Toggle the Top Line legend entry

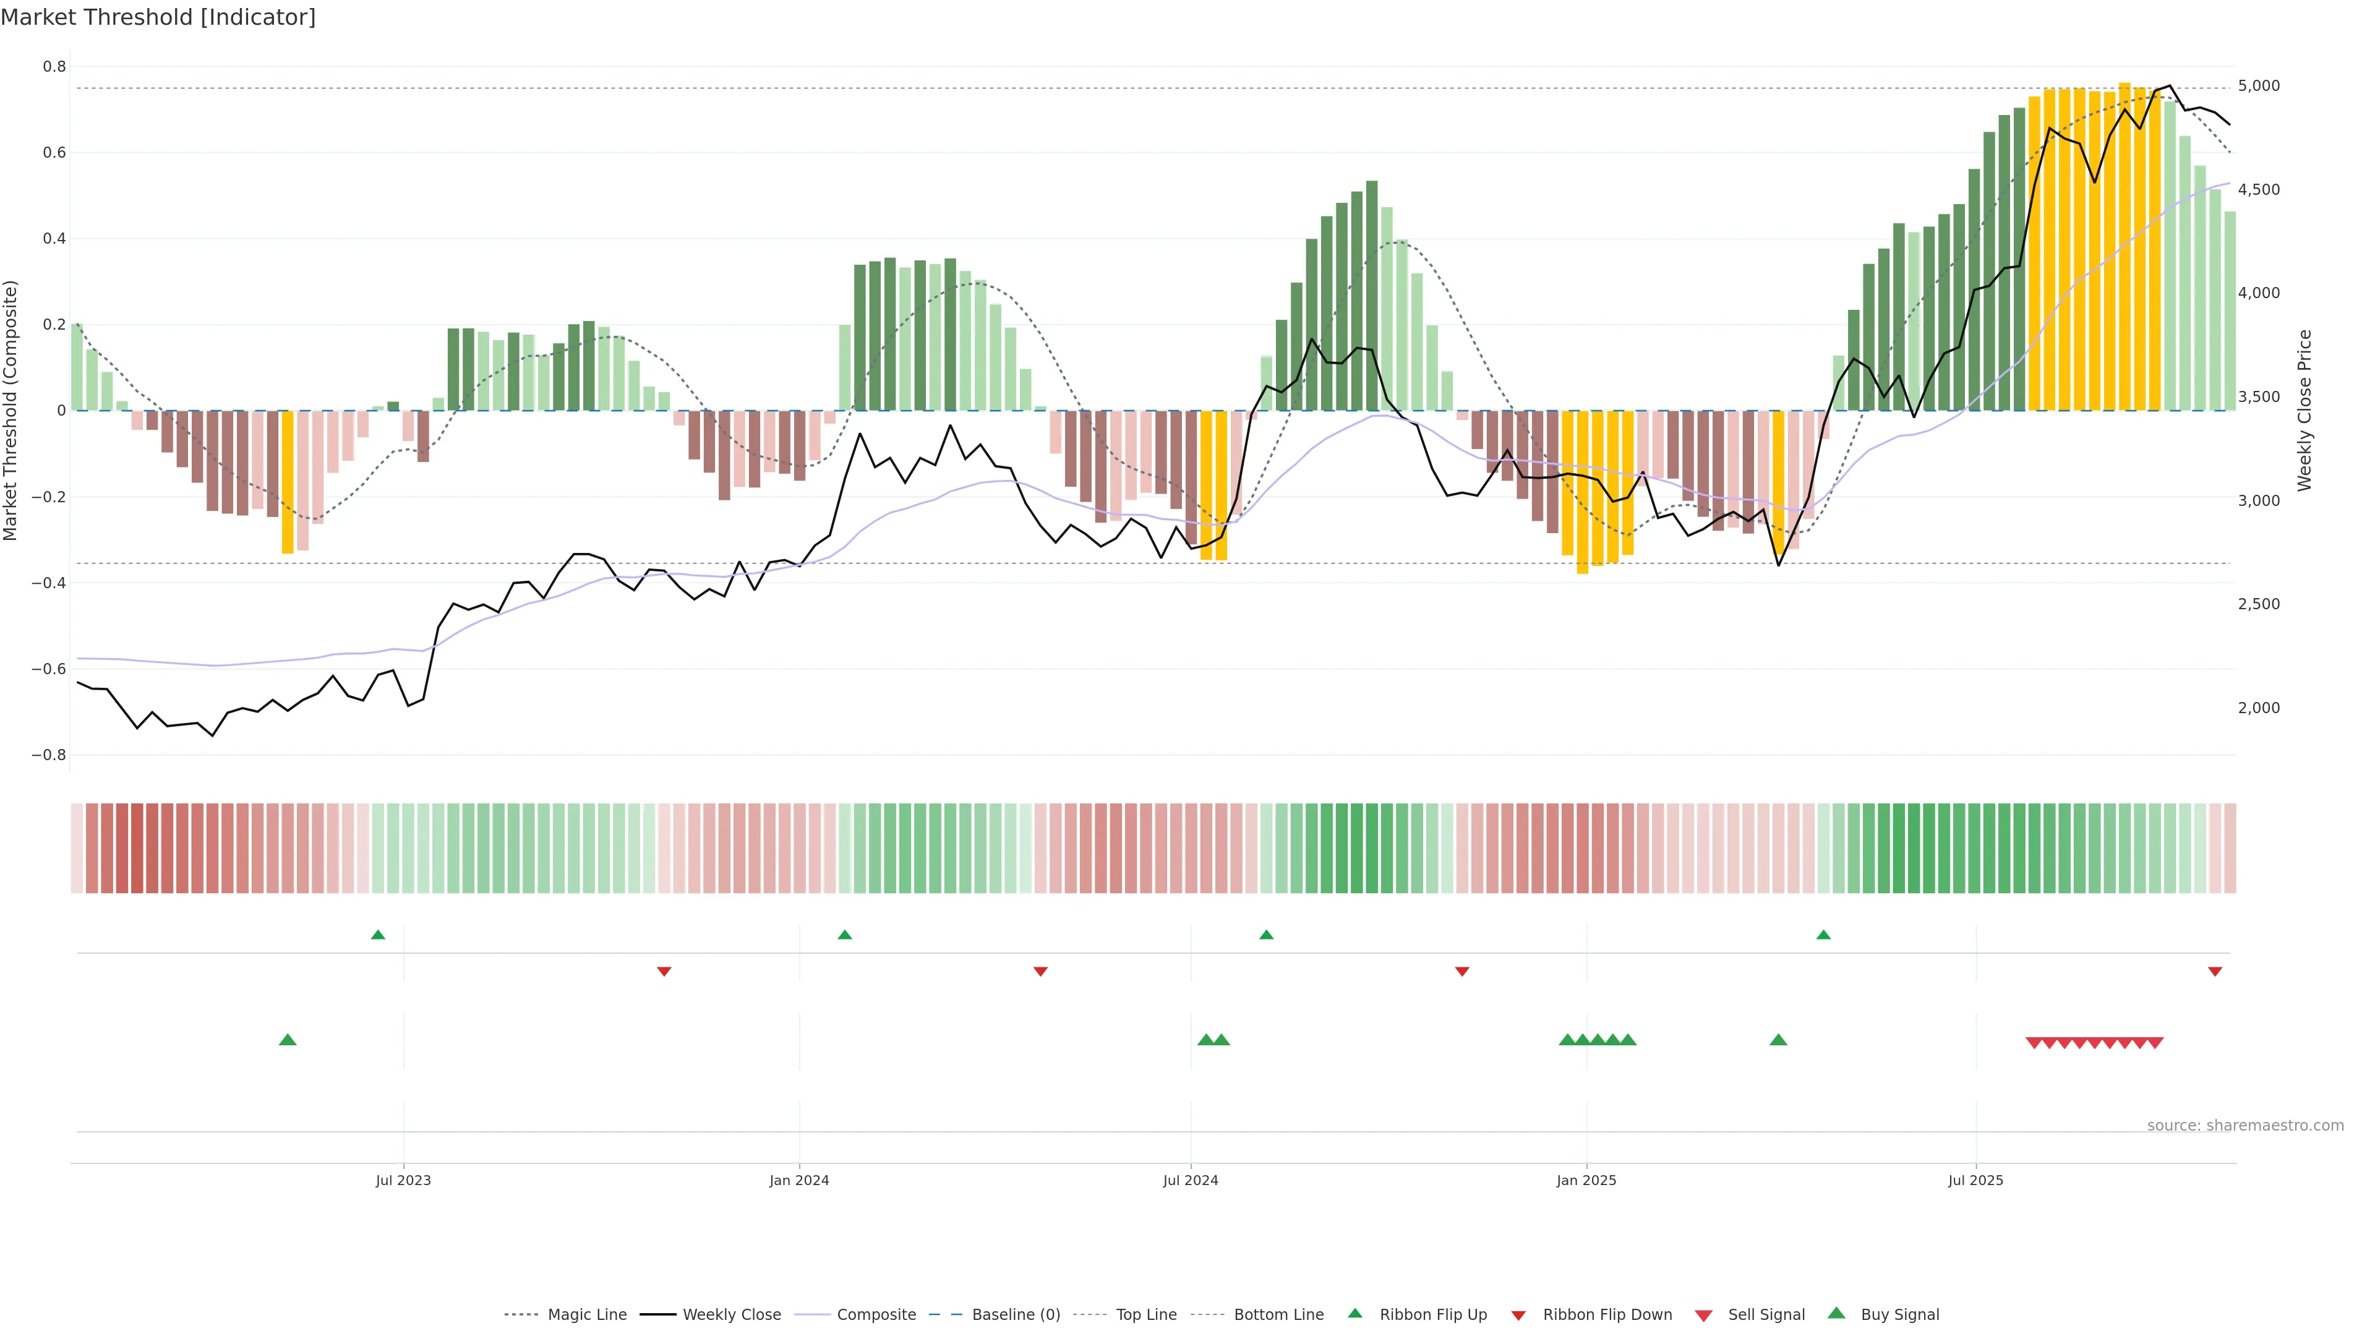[x=1146, y=1315]
